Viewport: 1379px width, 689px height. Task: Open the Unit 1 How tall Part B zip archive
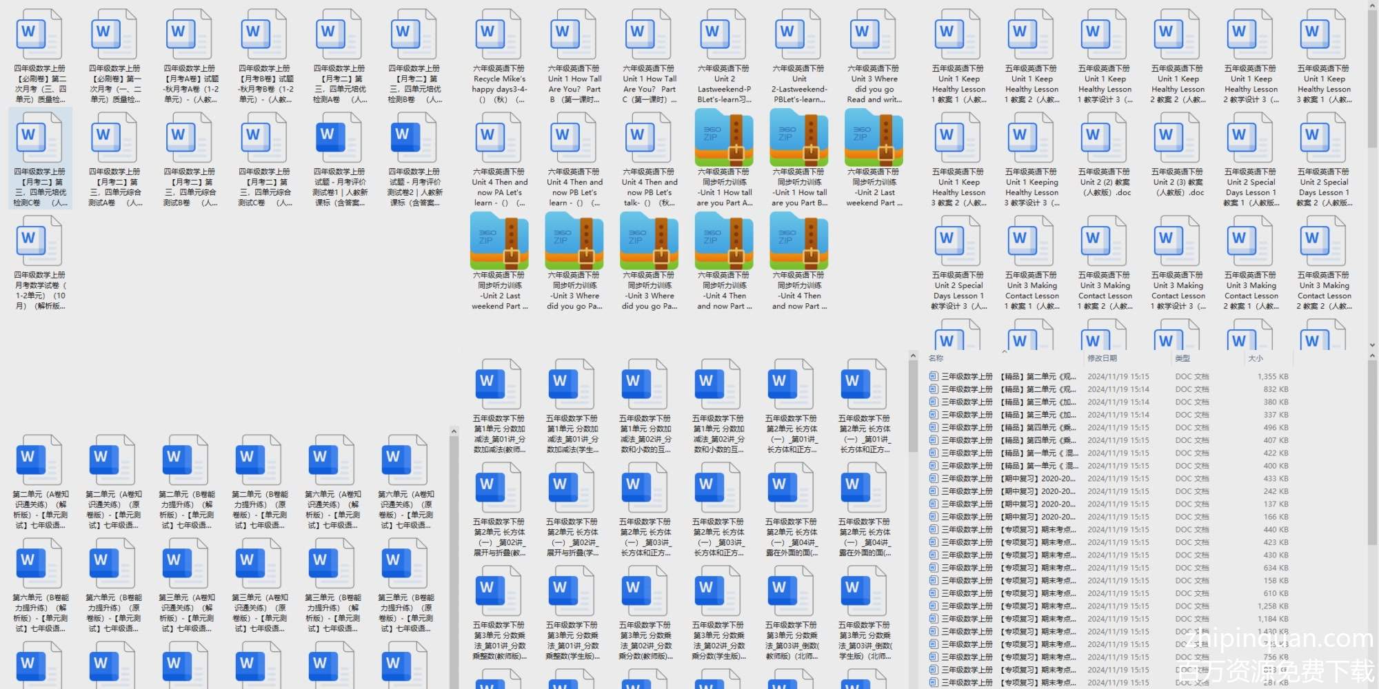pos(799,139)
